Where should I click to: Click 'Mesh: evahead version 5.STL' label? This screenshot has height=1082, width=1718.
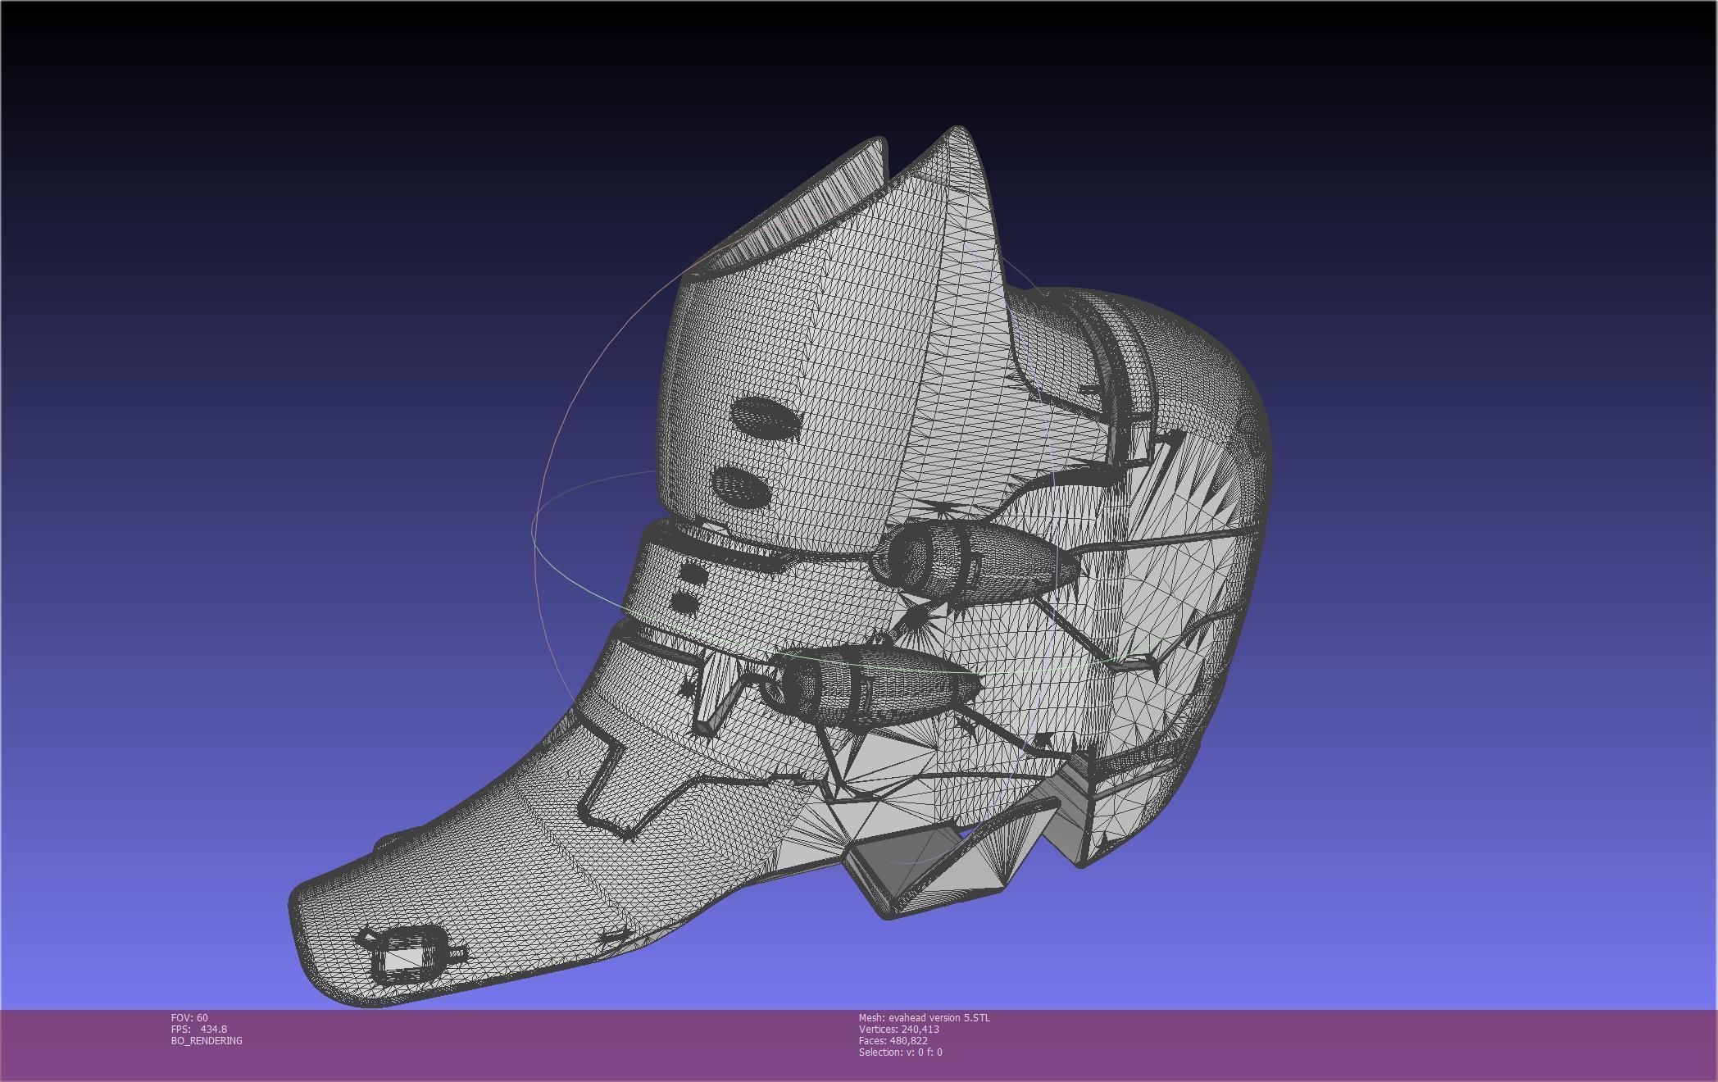tap(924, 1017)
